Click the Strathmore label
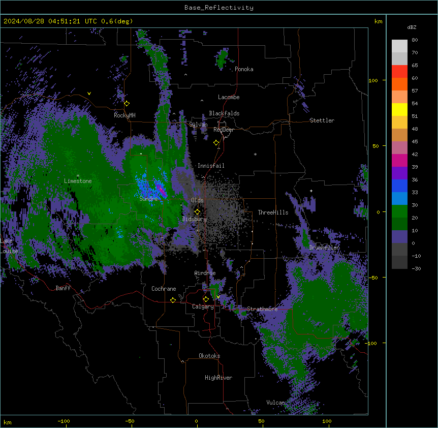438x428 pixels. point(262,309)
